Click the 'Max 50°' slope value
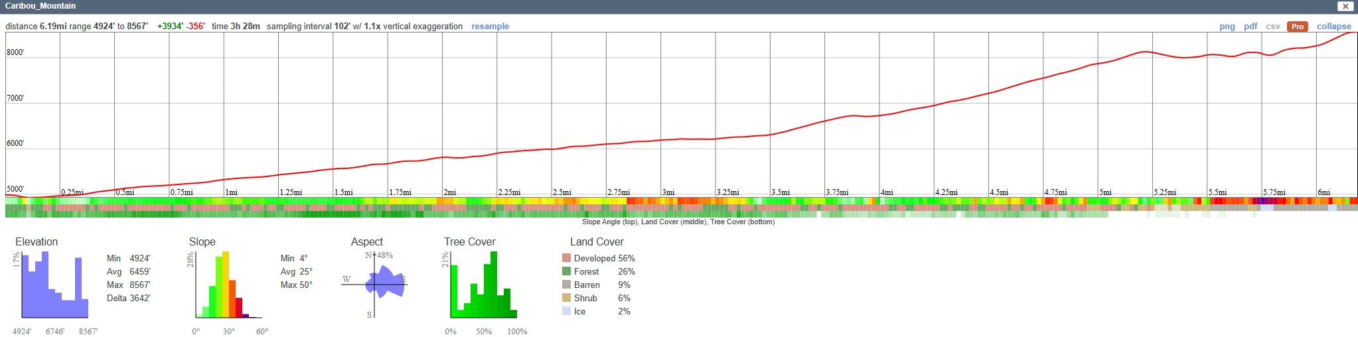This screenshot has width=1358, height=337. pos(297,285)
